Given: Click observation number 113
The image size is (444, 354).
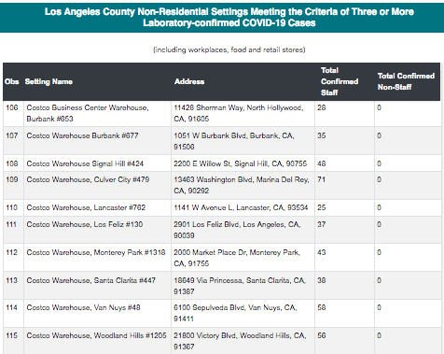Looking at the screenshot, I should [x=12, y=280].
